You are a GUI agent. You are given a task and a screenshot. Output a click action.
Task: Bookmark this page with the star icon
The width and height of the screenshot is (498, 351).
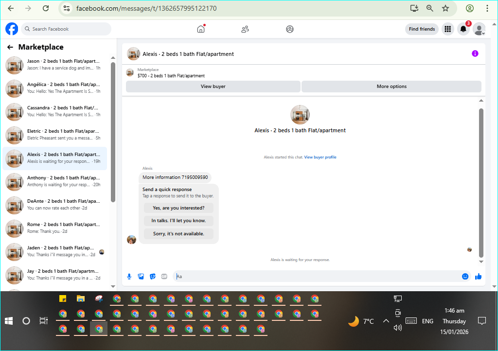(x=445, y=8)
